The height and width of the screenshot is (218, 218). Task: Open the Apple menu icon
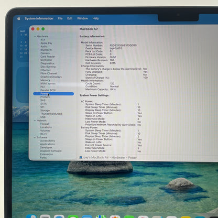(x=19, y=18)
